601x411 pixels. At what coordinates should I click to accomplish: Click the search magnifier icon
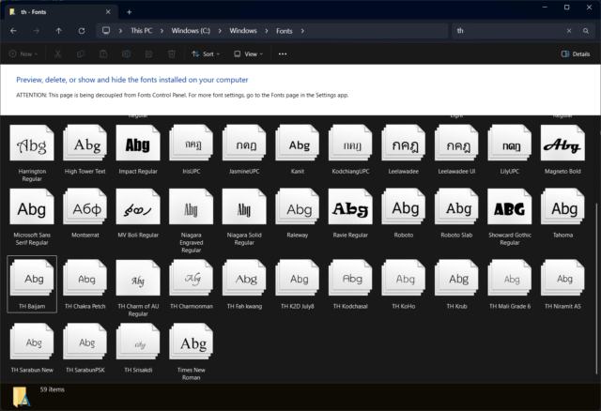click(x=586, y=31)
